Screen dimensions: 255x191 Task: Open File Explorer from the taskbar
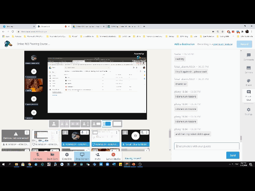coord(16,164)
